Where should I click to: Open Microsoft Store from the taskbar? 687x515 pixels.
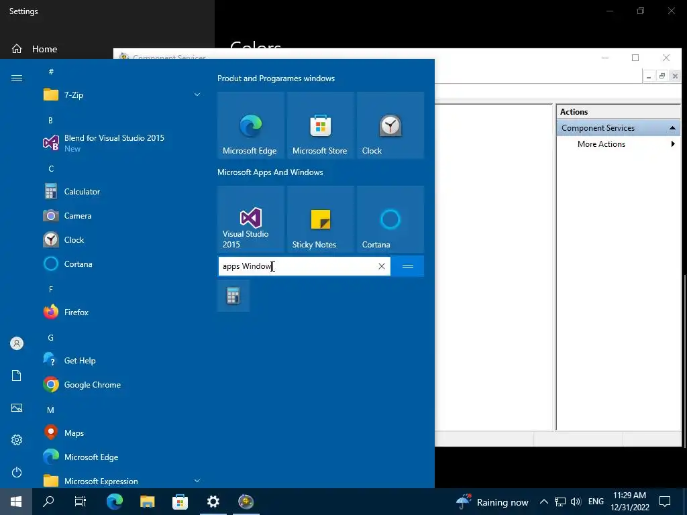[180, 502]
